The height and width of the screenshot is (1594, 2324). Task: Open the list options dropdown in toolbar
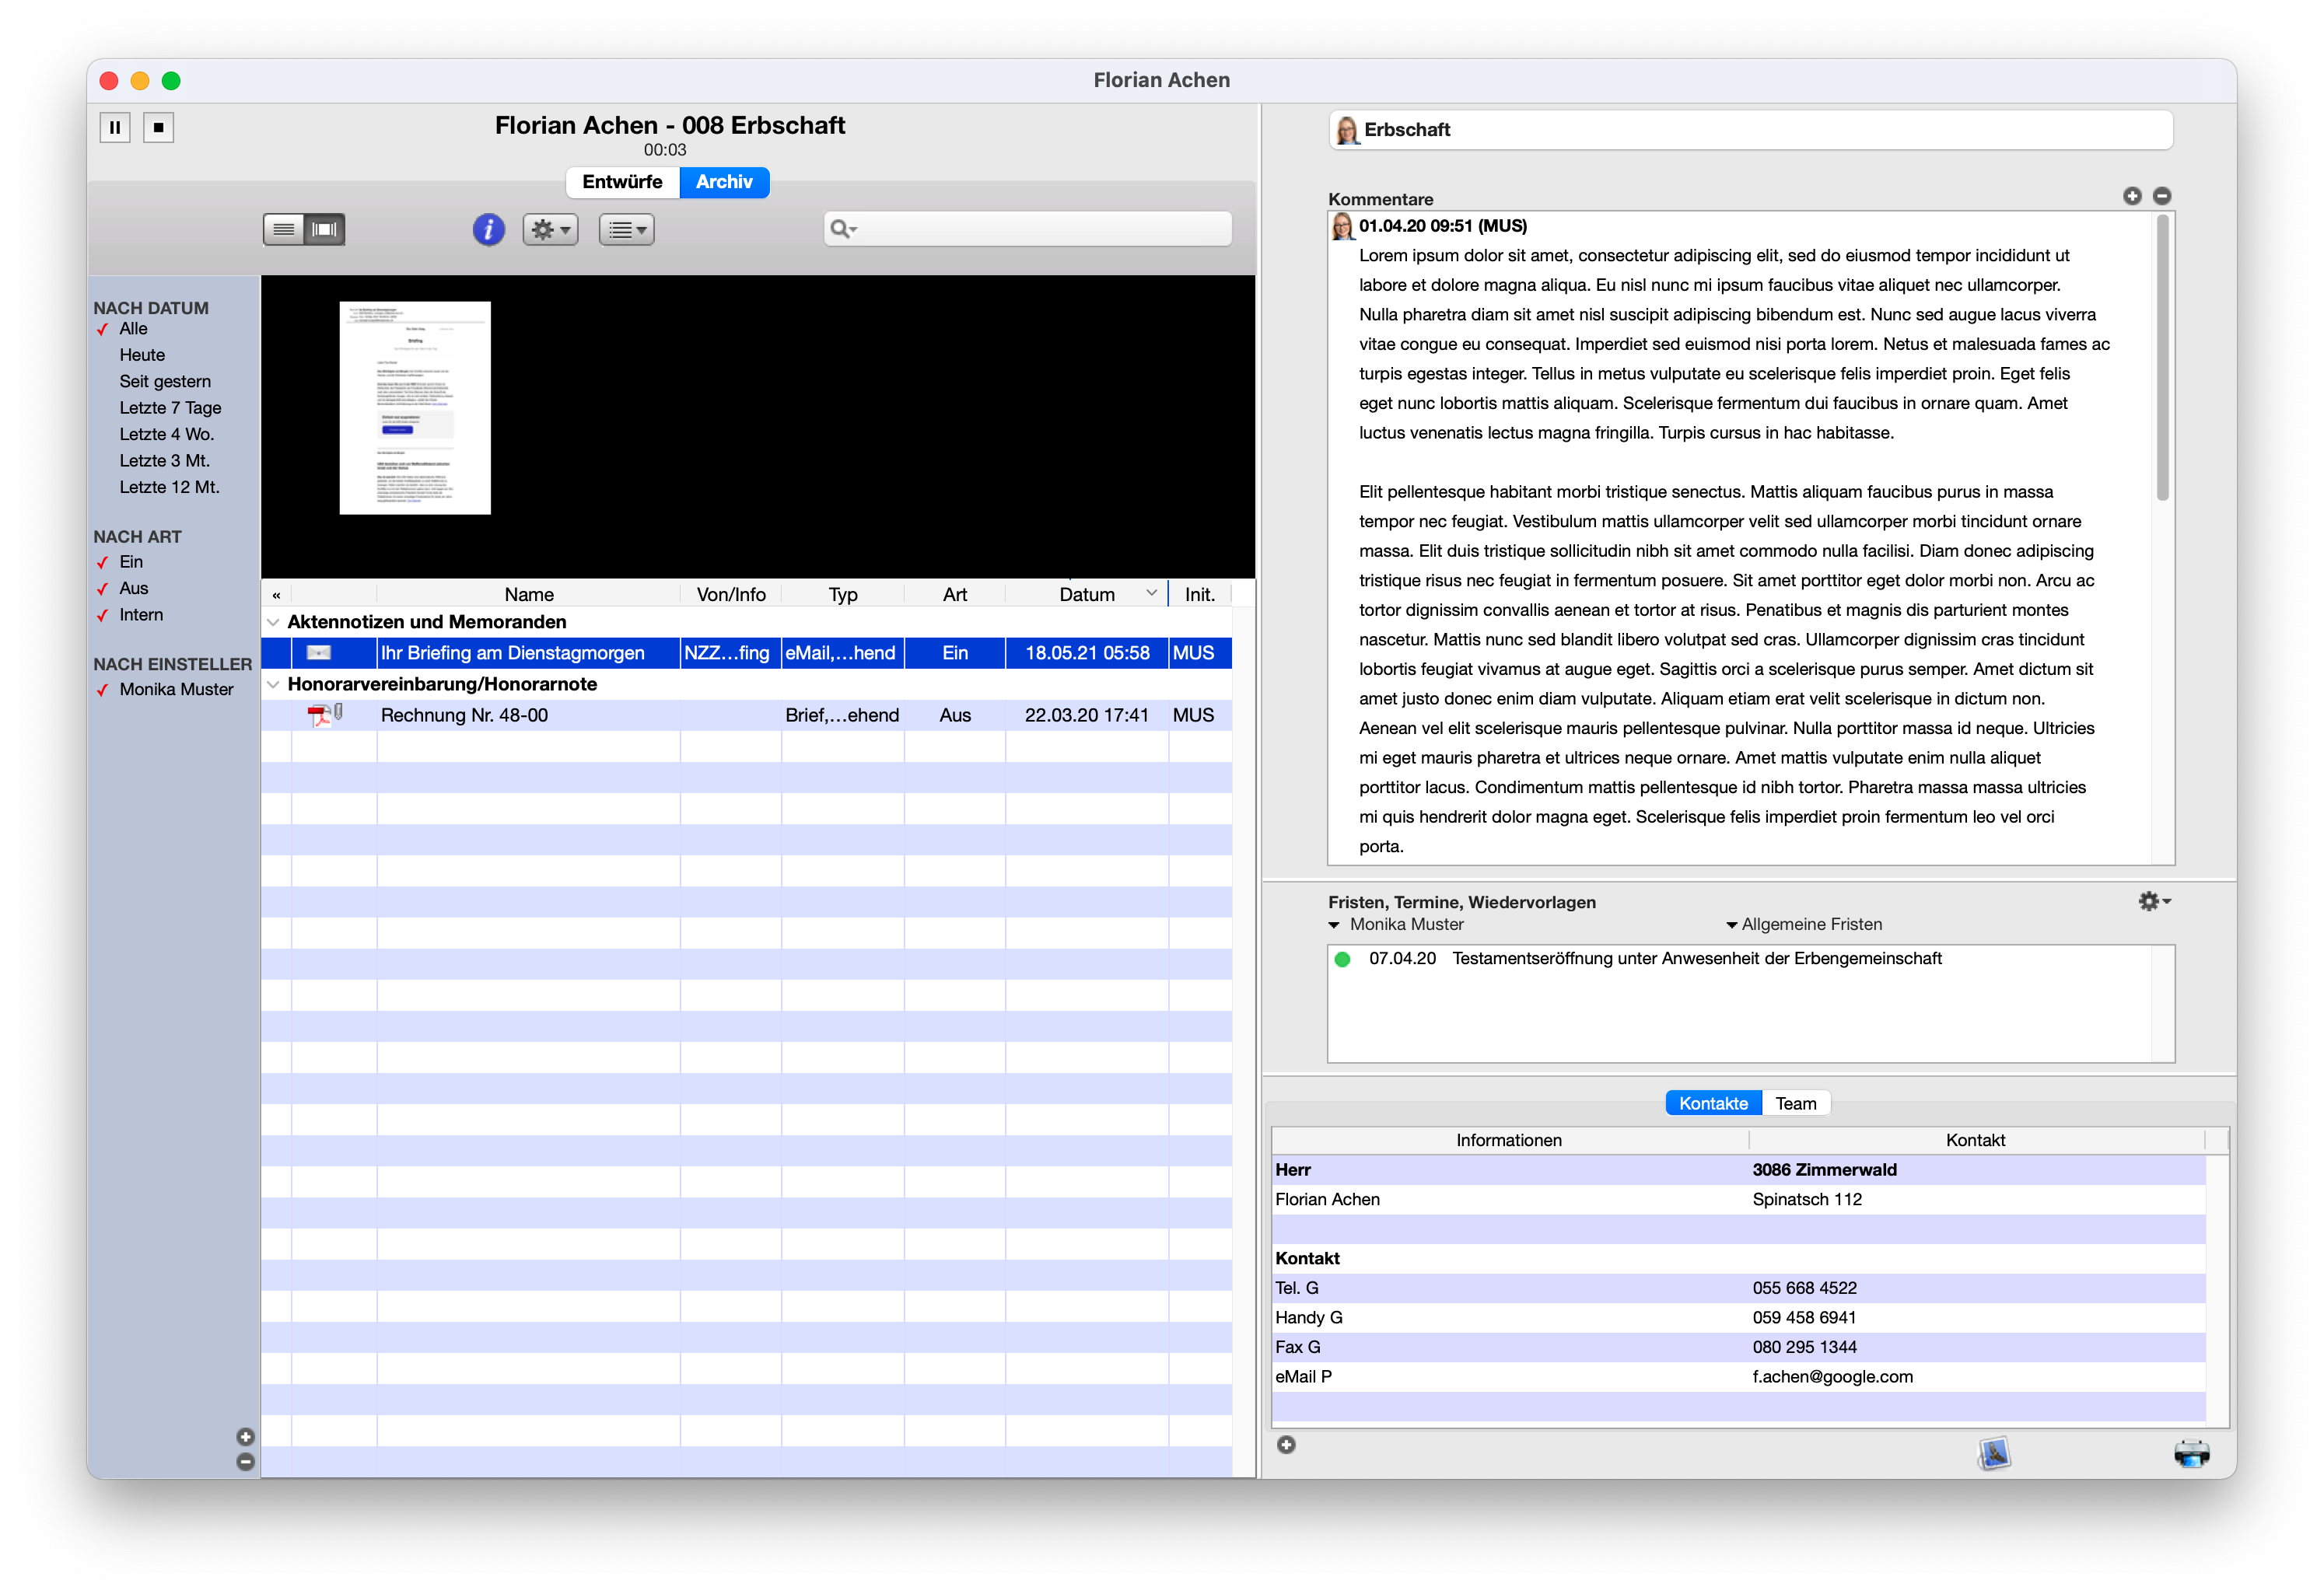pos(626,230)
